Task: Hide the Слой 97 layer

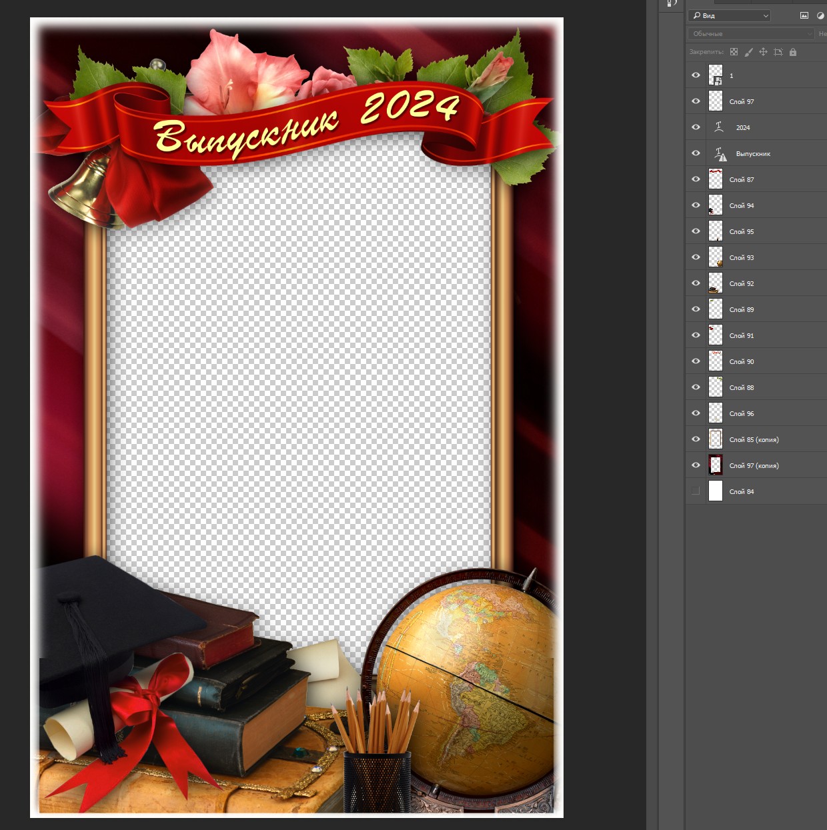Action: pos(696,101)
